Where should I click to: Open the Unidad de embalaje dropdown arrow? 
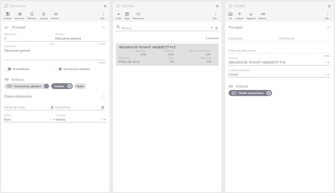point(328,75)
